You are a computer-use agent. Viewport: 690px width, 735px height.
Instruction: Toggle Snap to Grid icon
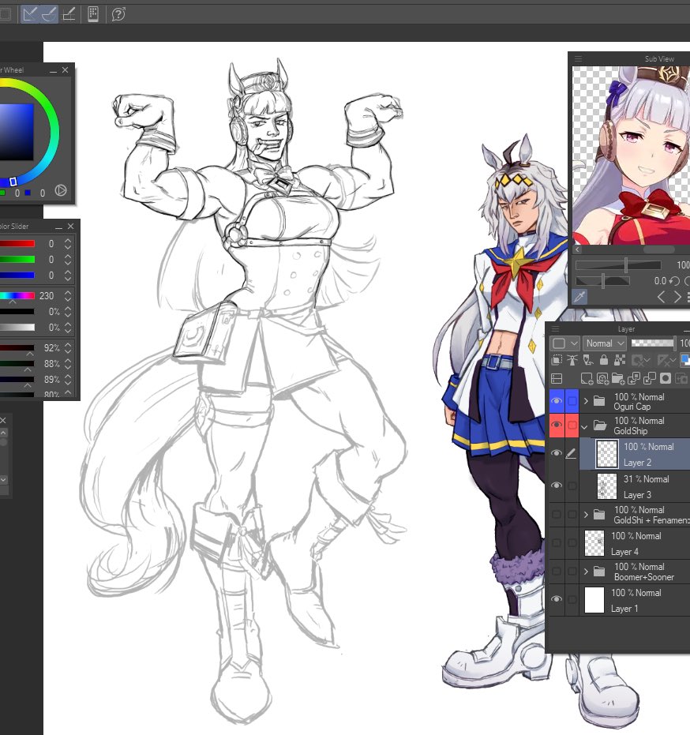click(69, 14)
